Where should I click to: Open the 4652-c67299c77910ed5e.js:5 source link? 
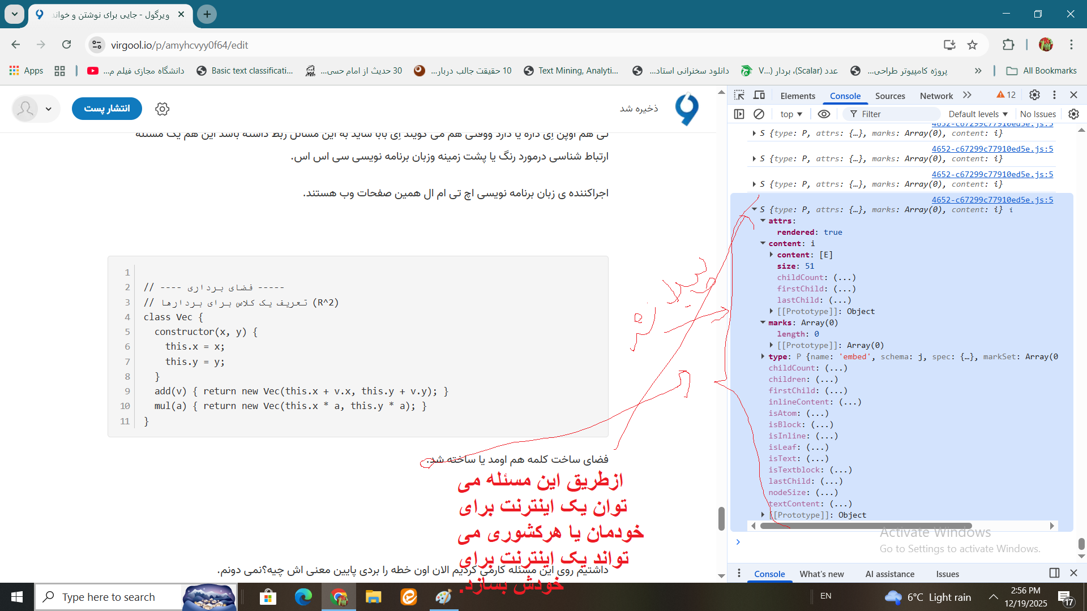point(992,199)
